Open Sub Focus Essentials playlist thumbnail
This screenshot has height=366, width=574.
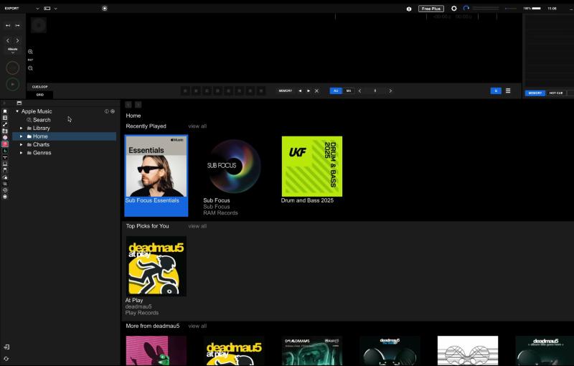(156, 166)
